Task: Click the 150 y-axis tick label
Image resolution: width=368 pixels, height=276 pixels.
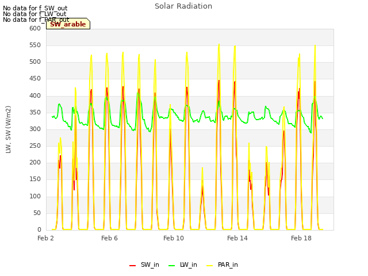Action: (35, 179)
